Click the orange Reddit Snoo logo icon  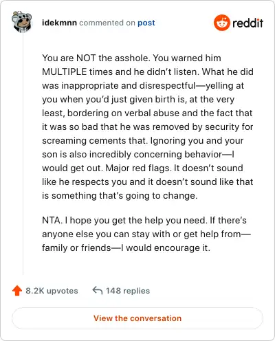[221, 23]
